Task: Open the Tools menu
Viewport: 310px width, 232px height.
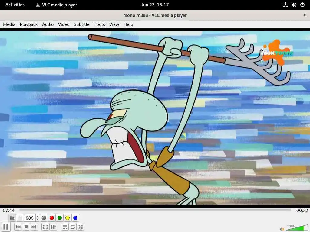Action: click(99, 24)
